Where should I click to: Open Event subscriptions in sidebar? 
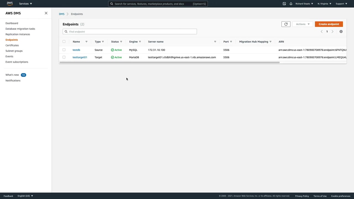coord(17,62)
